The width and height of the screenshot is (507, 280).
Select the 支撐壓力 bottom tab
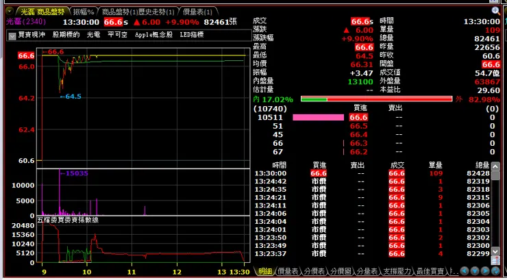coord(397,271)
